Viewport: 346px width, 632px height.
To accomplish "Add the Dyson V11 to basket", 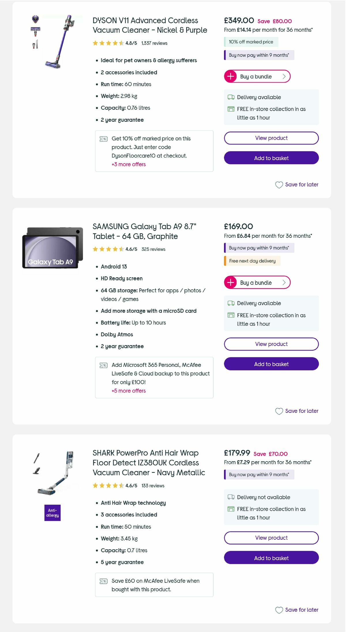I will click(271, 158).
